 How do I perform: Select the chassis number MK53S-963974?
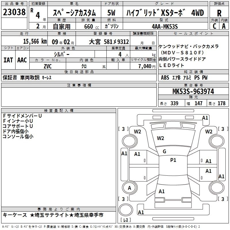(x=193, y=91)
